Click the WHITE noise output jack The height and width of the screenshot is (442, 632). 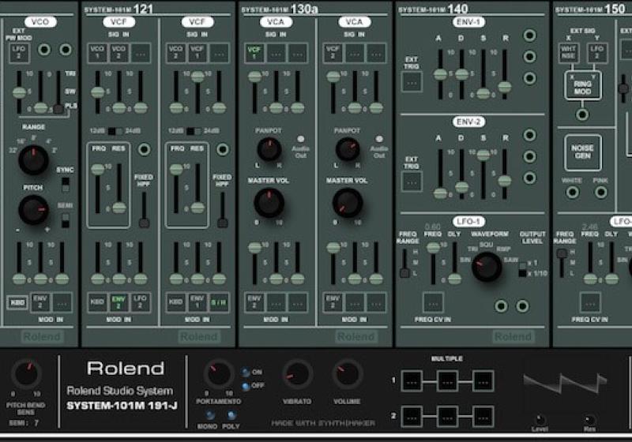572,193
